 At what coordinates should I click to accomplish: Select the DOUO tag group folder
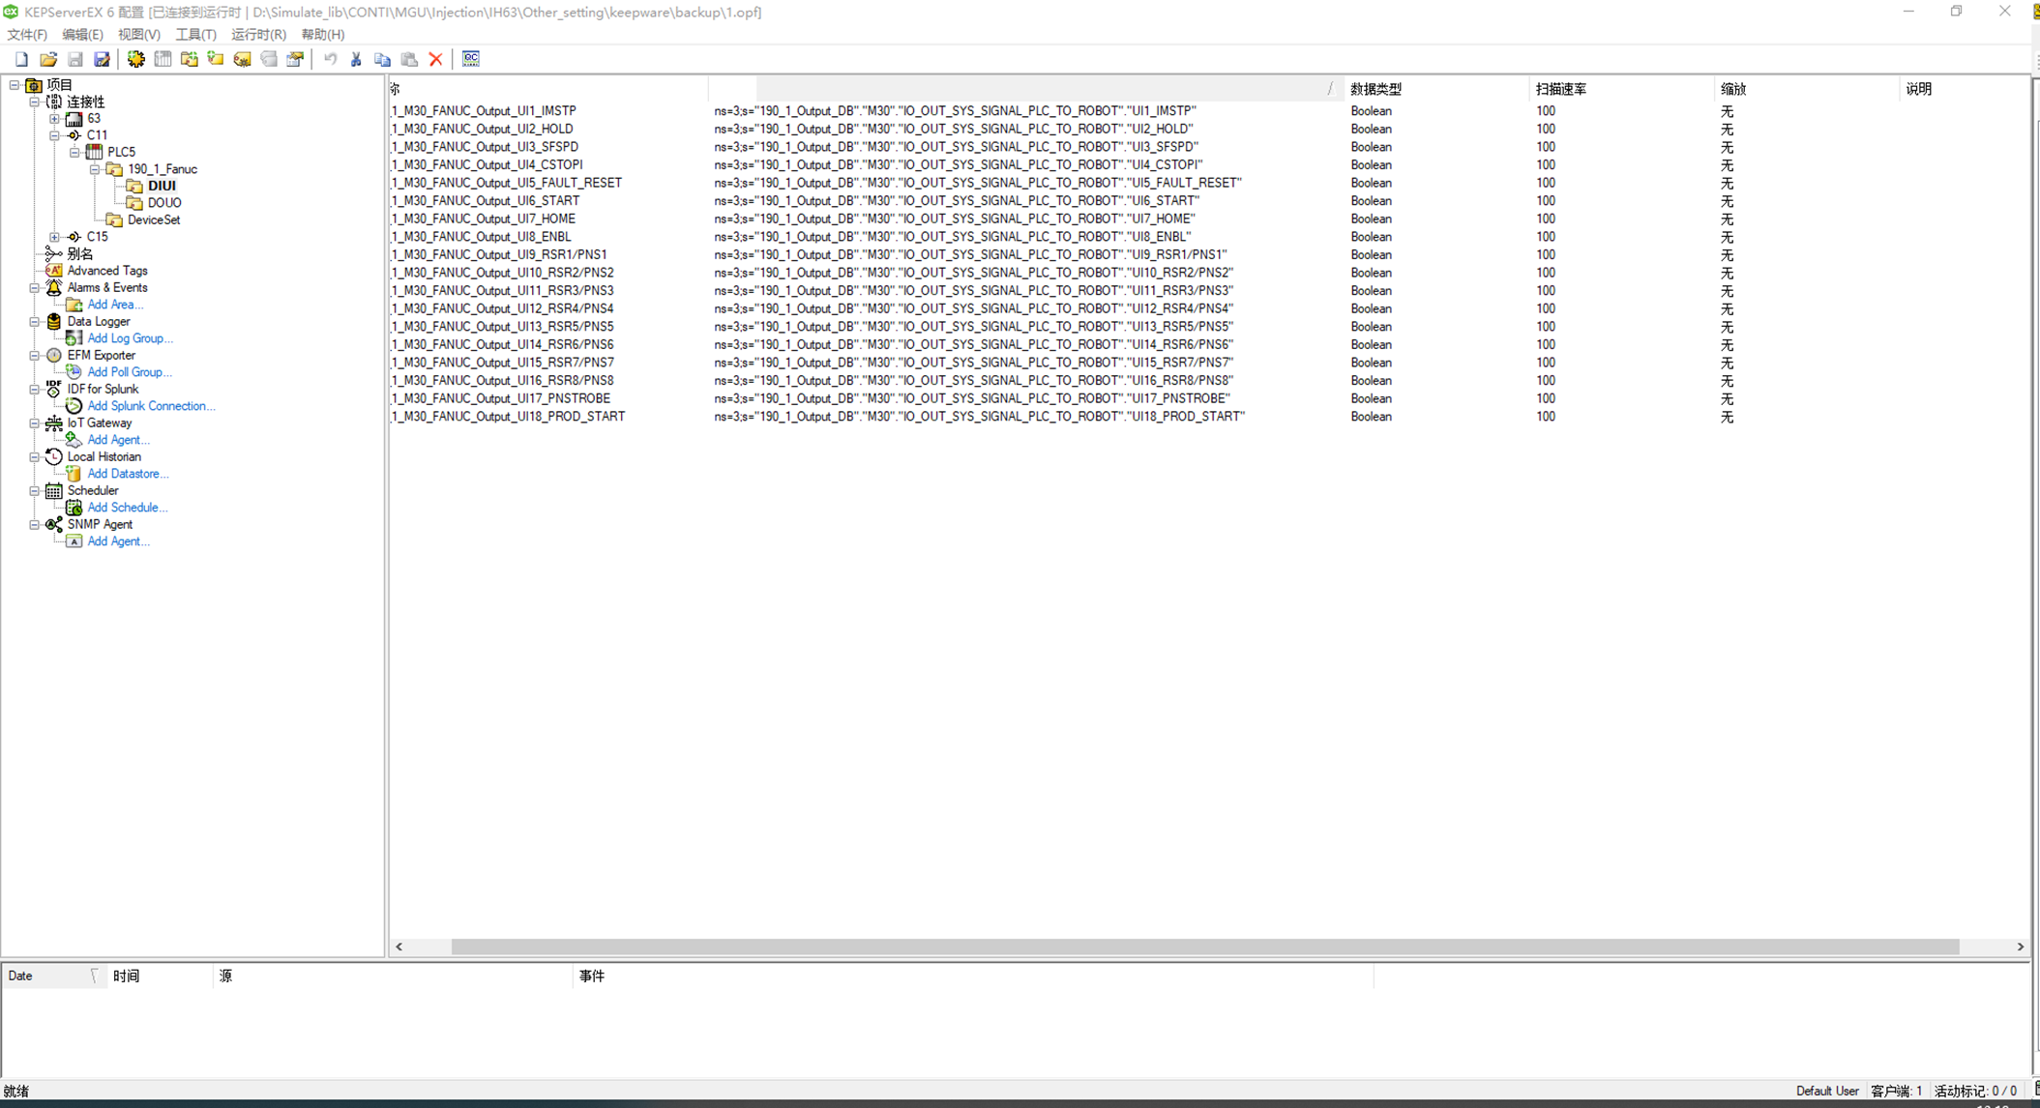163,203
